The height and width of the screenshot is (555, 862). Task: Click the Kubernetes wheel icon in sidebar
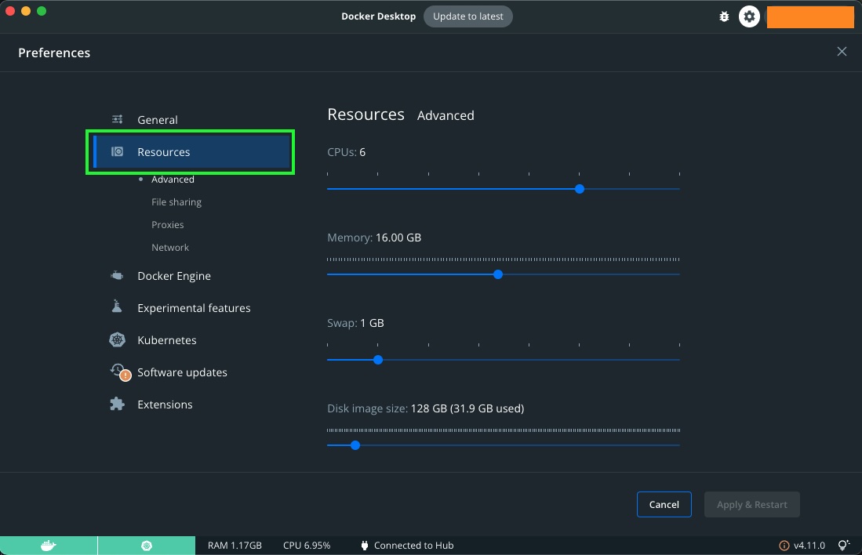tap(117, 339)
